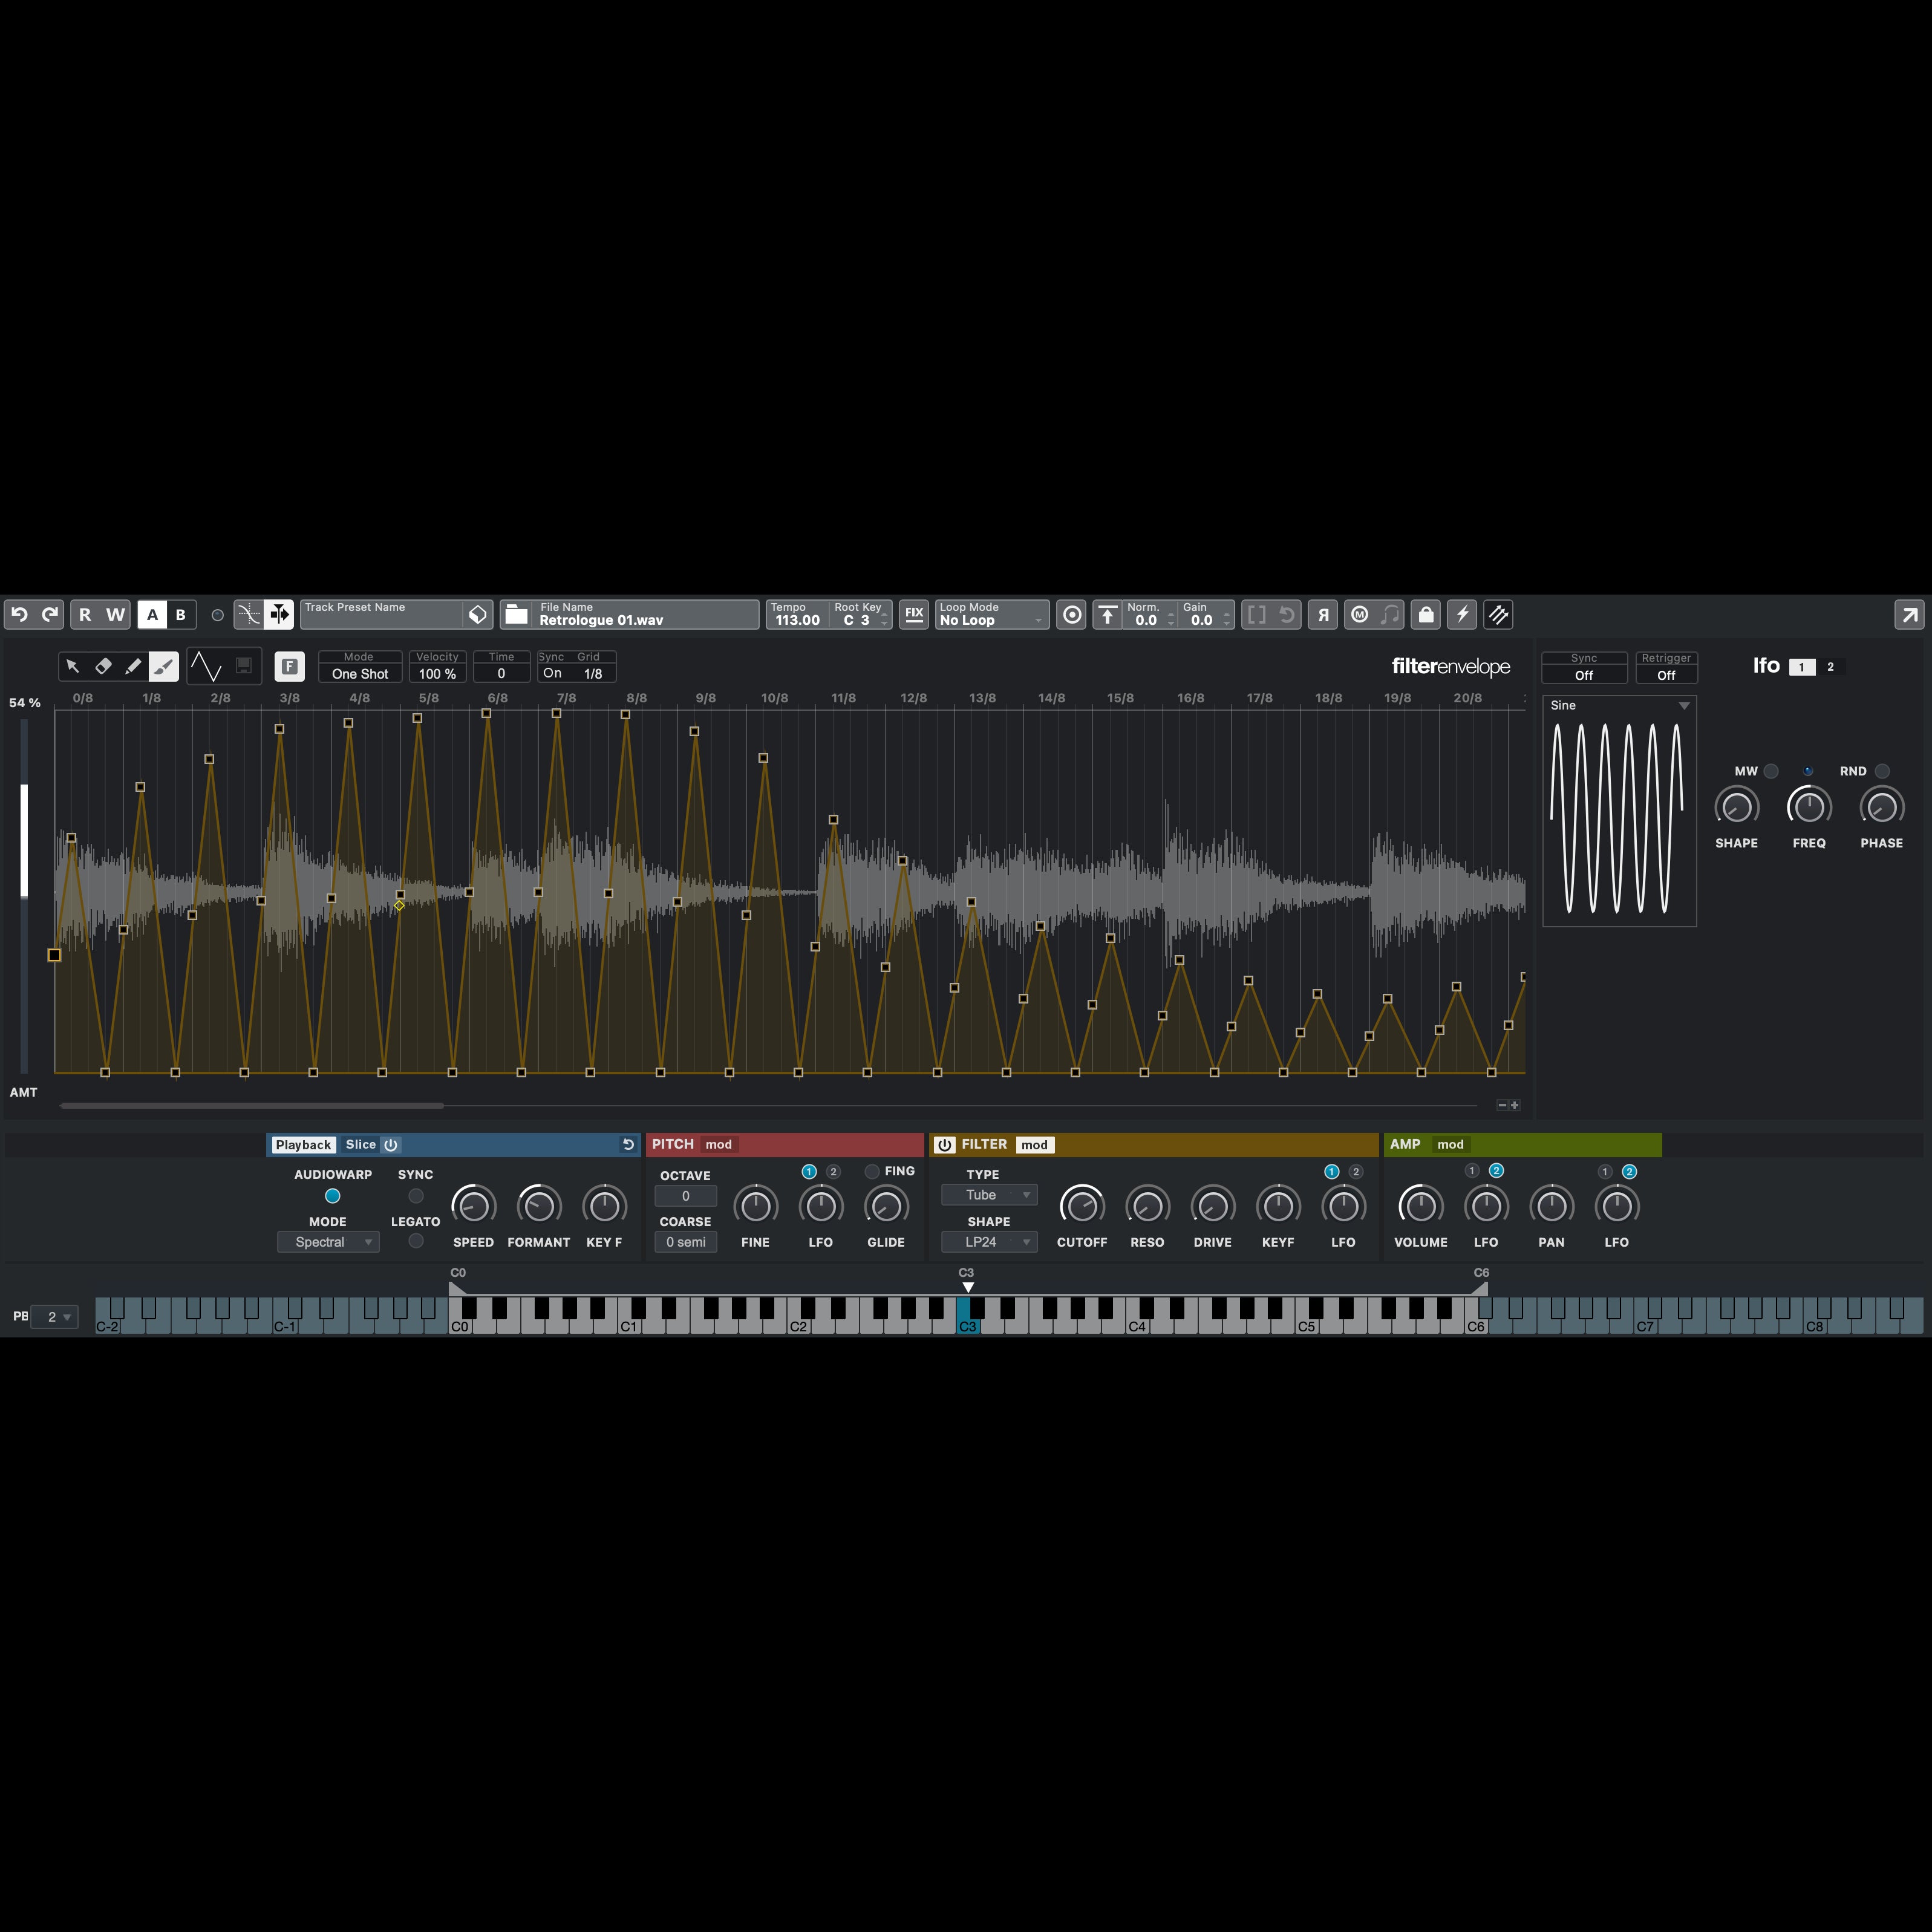Viewport: 1932px width, 1932px height.
Task: Enable the Legato option
Action: coord(416,1241)
